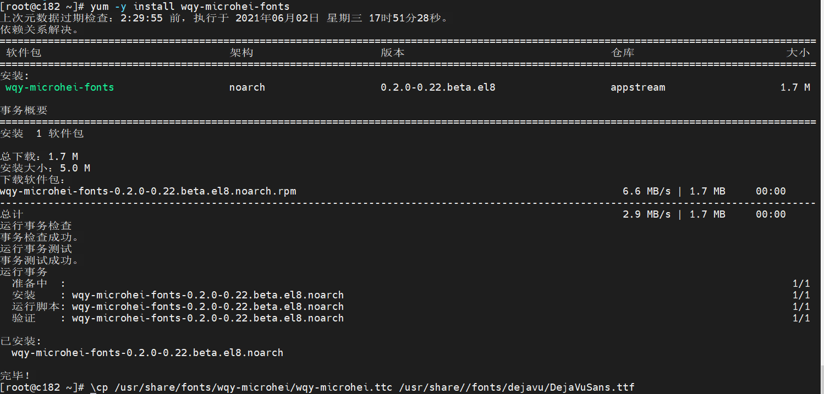Image resolution: width=824 pixels, height=394 pixels.
Task: Click the appstream repository entry
Action: pos(638,87)
